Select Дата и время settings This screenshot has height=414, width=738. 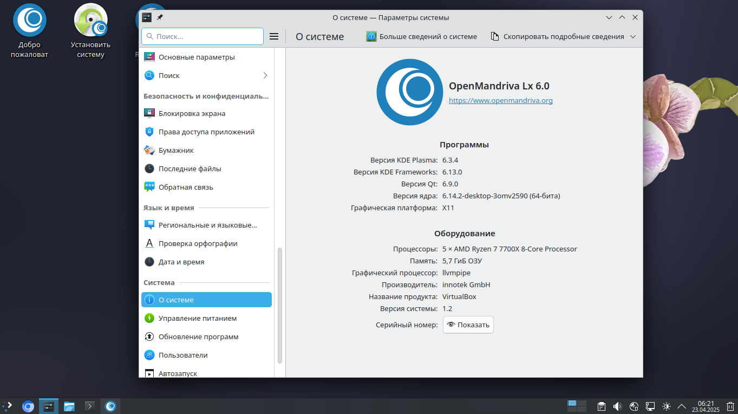click(x=206, y=262)
